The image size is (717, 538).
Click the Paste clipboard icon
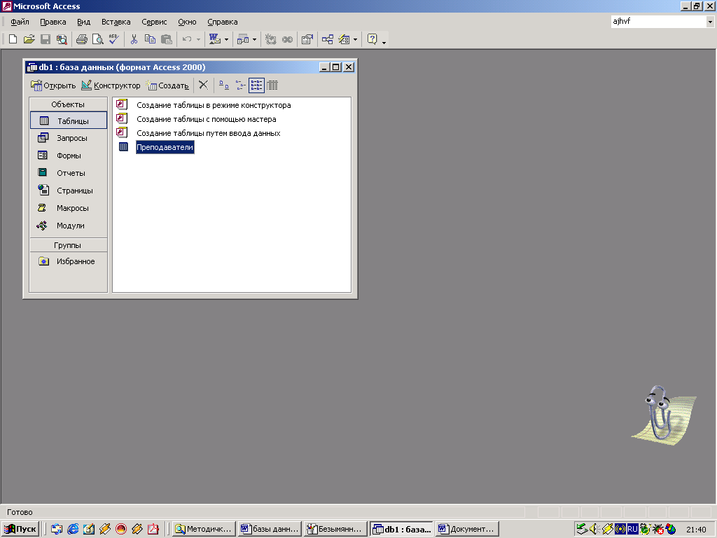[167, 39]
